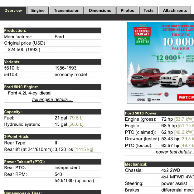
Task: Click the 3-Point Hitch section header
Action: (x=52, y=136)
